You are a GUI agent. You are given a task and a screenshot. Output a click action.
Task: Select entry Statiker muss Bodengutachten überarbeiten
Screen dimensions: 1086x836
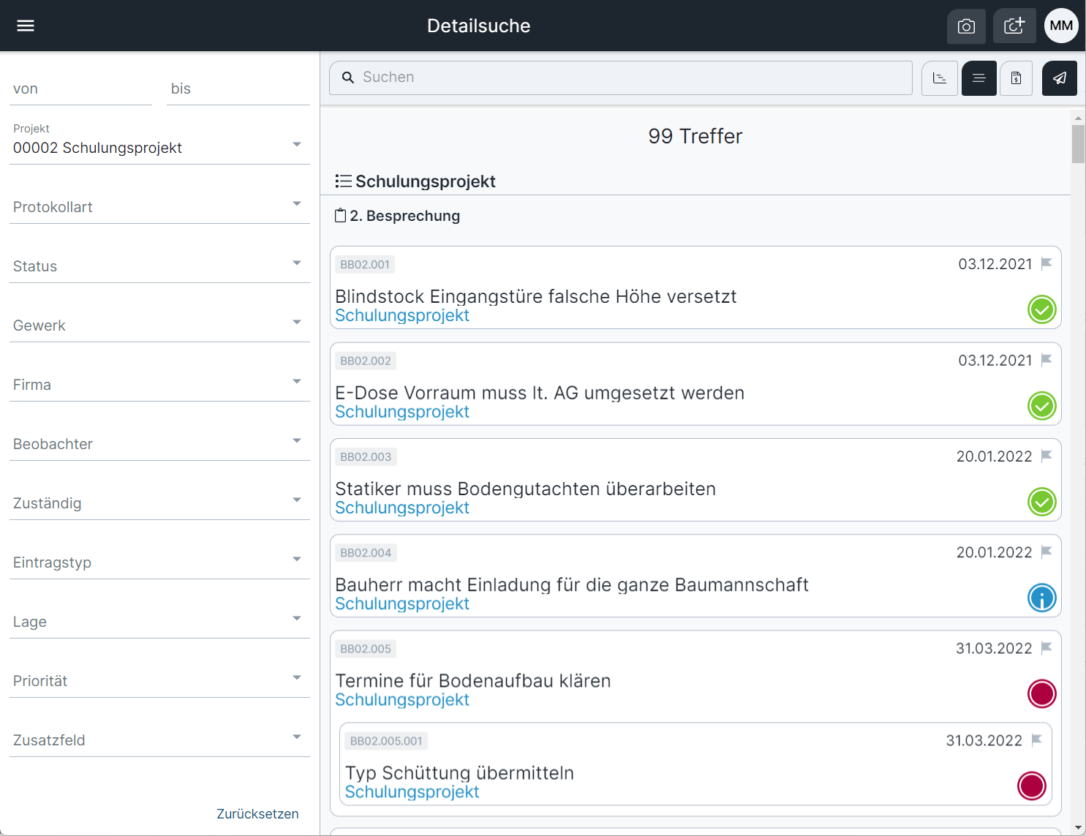[x=525, y=489]
